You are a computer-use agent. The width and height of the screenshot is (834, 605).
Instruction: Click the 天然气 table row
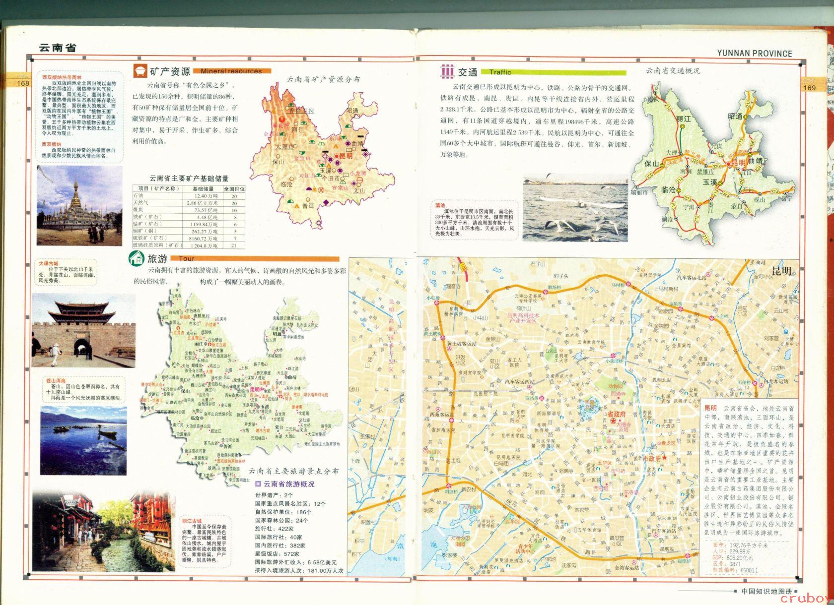(189, 203)
